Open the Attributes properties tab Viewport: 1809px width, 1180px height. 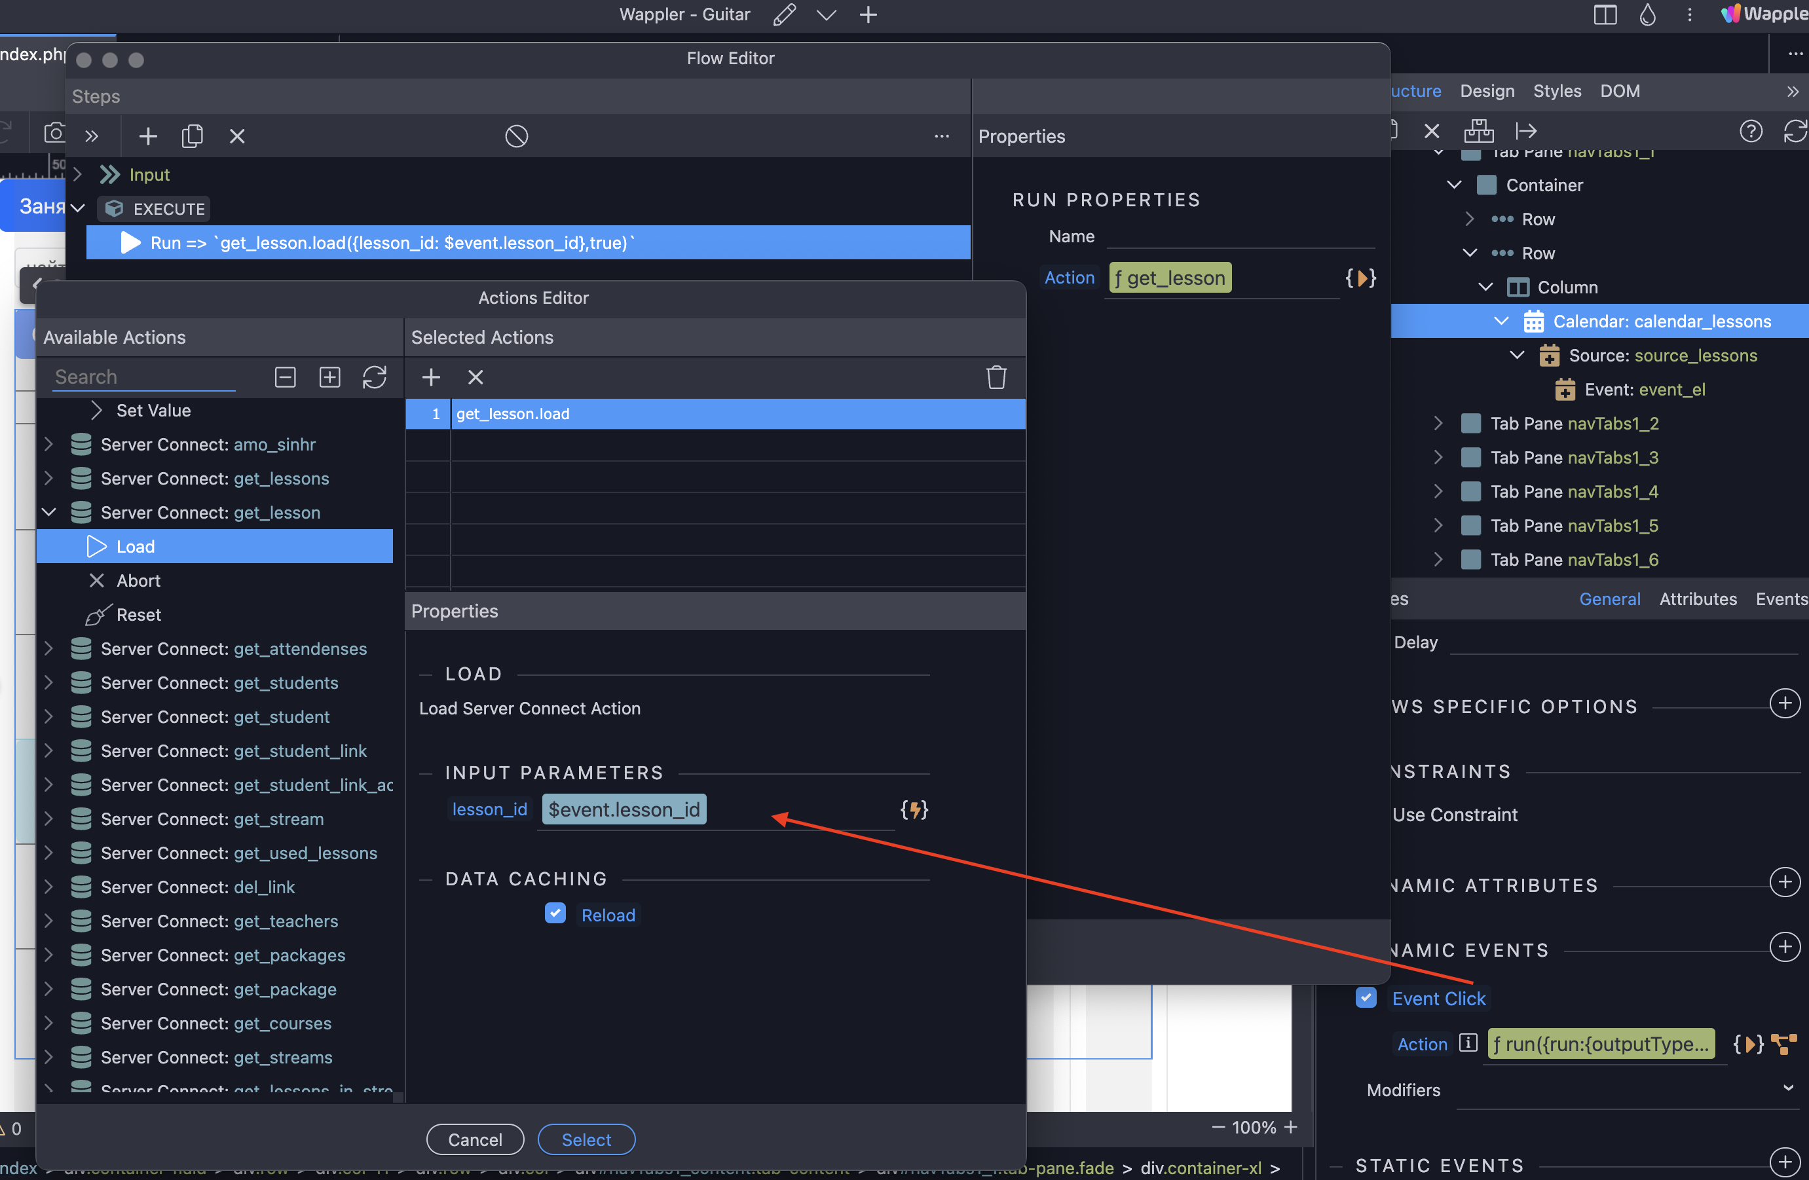click(1697, 599)
